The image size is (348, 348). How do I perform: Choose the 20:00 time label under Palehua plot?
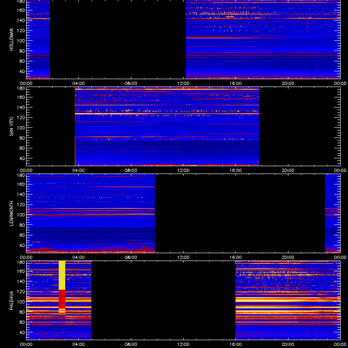point(288,345)
